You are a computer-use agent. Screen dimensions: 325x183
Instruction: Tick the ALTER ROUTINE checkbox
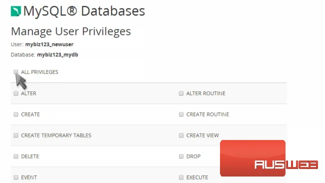[x=181, y=93]
